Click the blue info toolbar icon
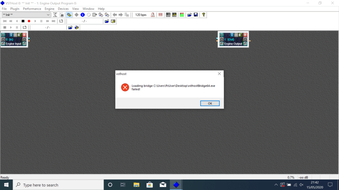Image resolution: width=339 pixels, height=190 pixels. (83, 15)
